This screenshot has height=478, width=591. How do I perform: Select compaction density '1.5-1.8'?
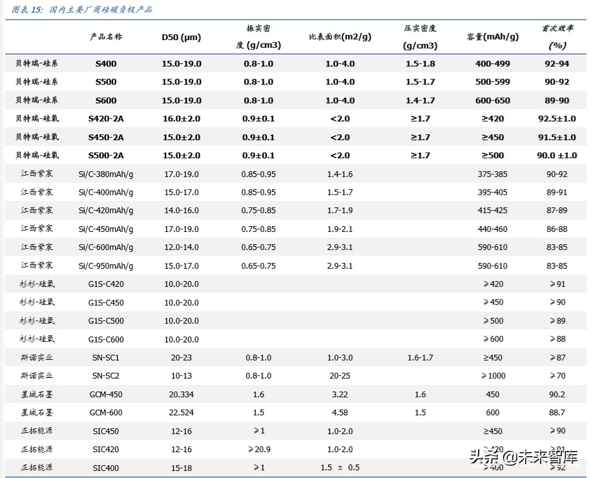click(x=420, y=64)
